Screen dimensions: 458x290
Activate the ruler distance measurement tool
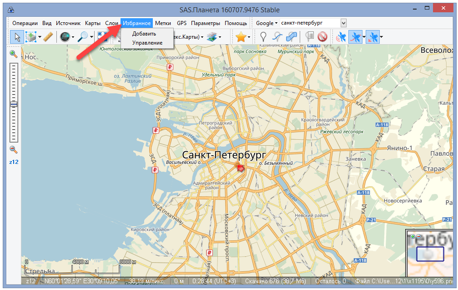point(49,37)
